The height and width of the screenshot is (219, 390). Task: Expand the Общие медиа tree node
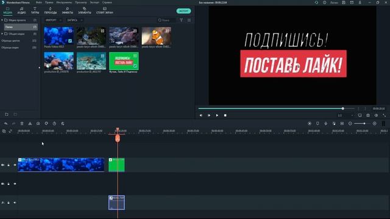click(2, 34)
